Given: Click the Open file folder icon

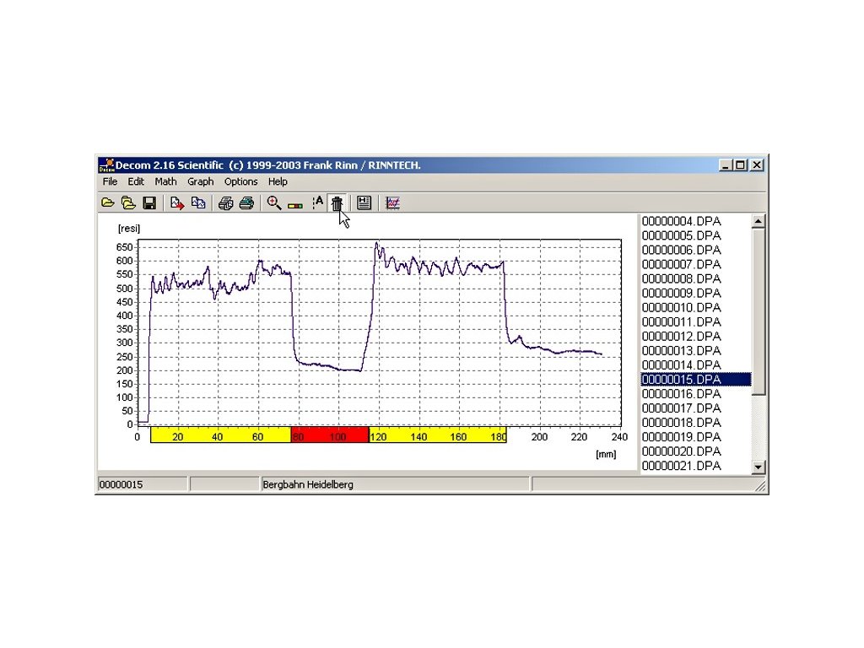Looking at the screenshot, I should point(107,203).
